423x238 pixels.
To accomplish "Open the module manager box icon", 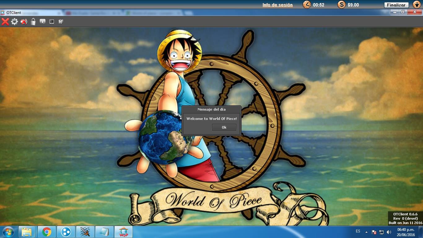I will pyautogui.click(x=61, y=21).
